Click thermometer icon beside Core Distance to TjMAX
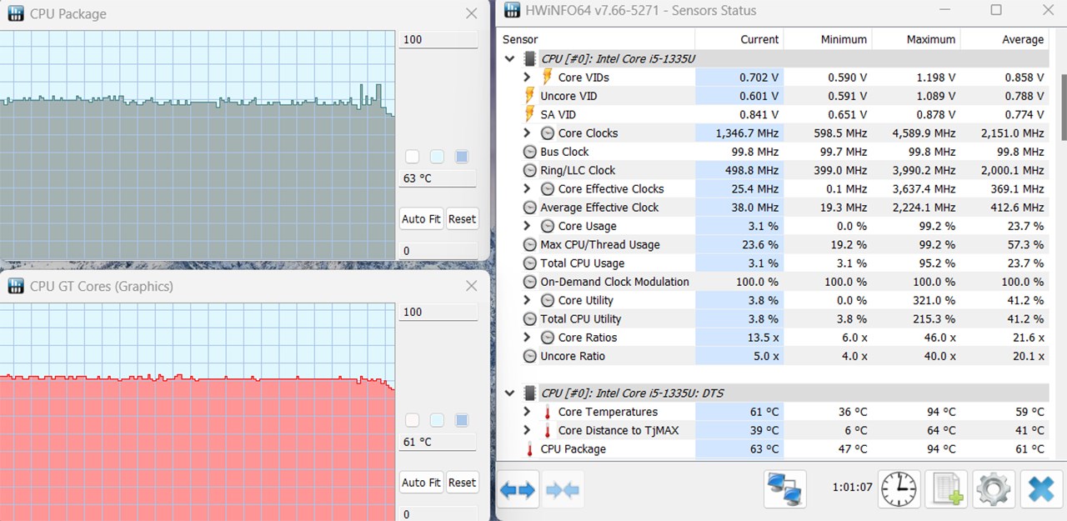 (548, 430)
